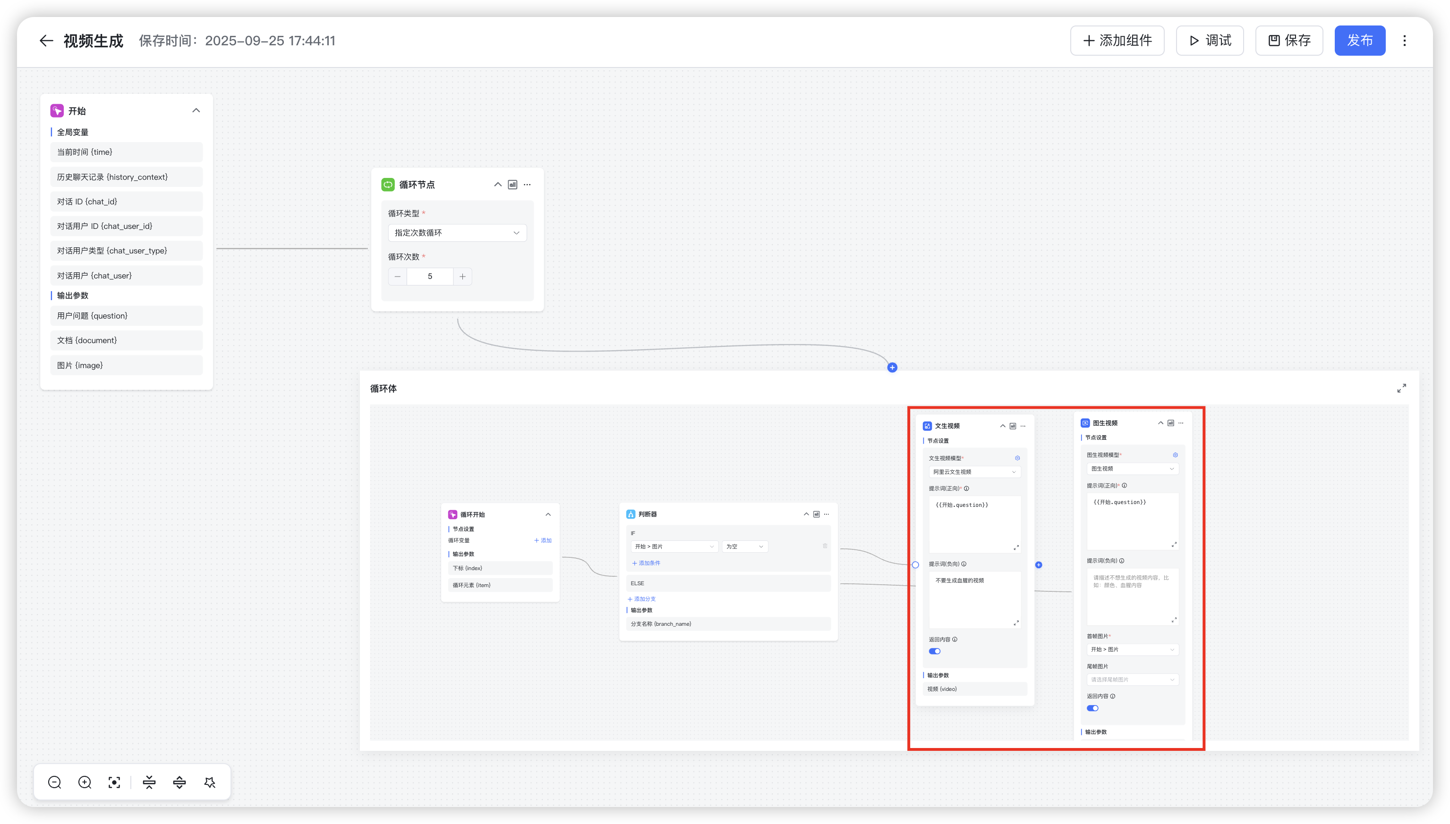Open the 循环类型 dropdown showing 指定次数循环
This screenshot has width=1450, height=824.
(x=457, y=233)
